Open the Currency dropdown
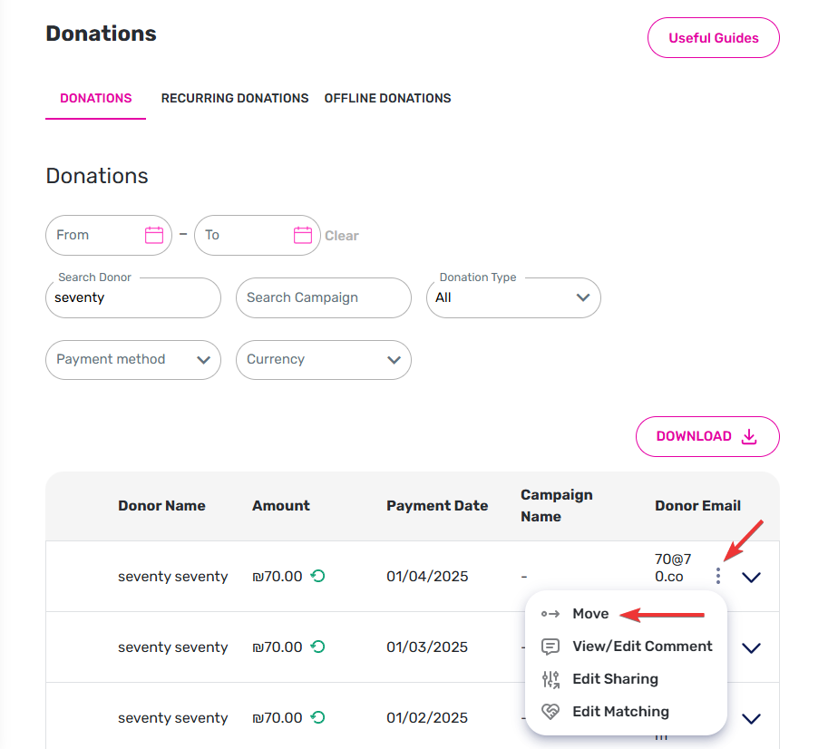 click(x=323, y=359)
